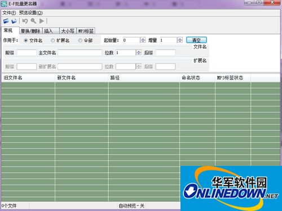Adjust the 起始量 spinner arrows
This screenshot has width=282, height=211.
tap(143, 40)
